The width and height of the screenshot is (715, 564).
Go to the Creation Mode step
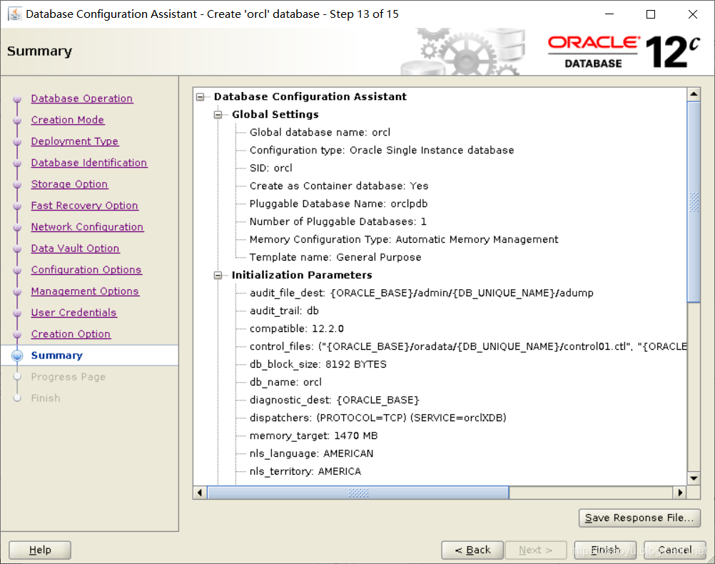click(x=68, y=120)
